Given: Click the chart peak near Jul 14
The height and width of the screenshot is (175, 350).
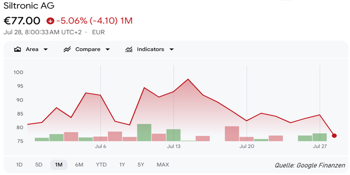Looking at the screenshot, I should coord(188,79).
